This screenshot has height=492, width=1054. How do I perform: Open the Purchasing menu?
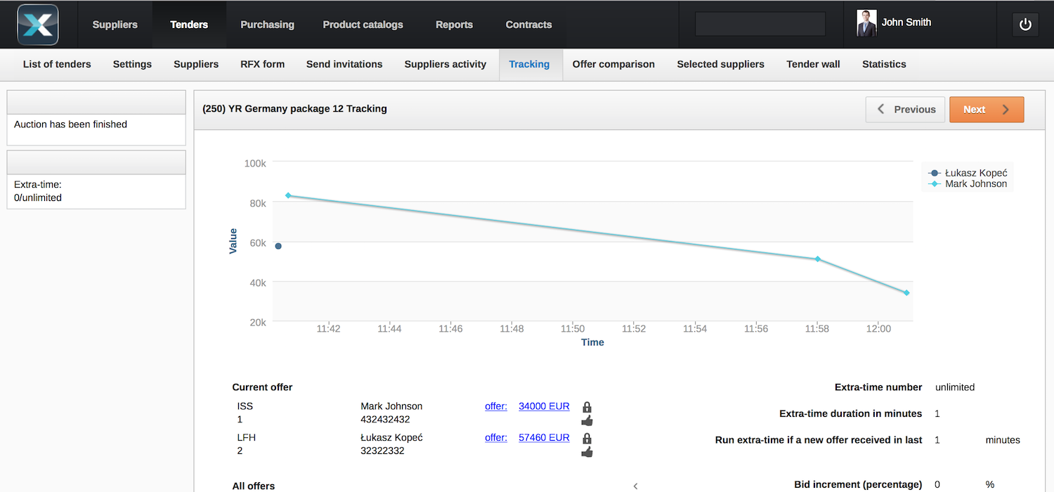pyautogui.click(x=267, y=25)
